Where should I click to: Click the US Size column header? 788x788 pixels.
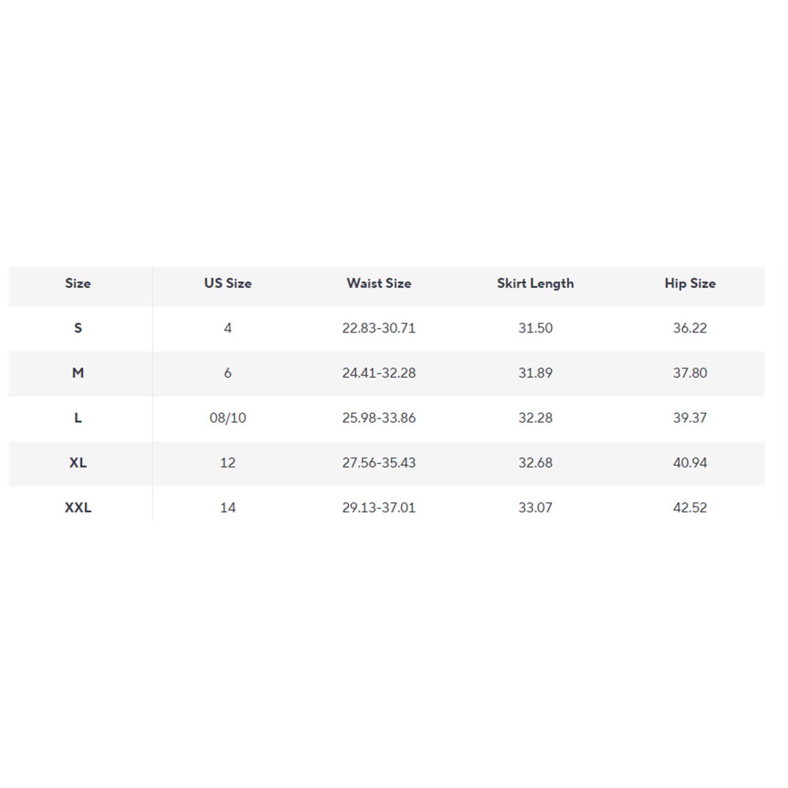tap(228, 283)
